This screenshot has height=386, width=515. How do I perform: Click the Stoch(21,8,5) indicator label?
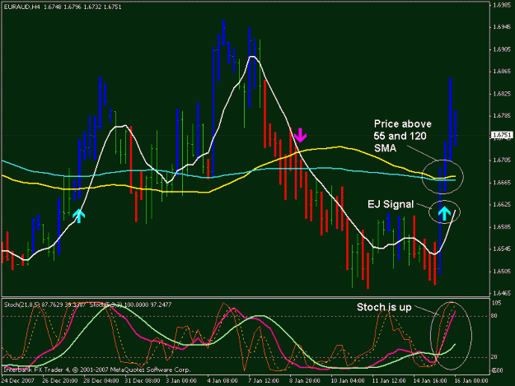(44, 305)
